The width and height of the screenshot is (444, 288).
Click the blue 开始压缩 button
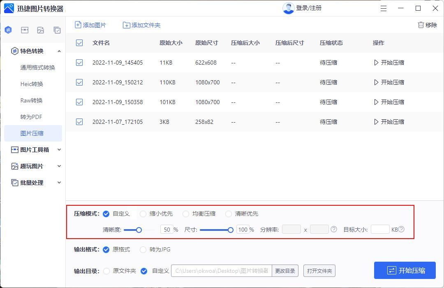[x=405, y=270]
